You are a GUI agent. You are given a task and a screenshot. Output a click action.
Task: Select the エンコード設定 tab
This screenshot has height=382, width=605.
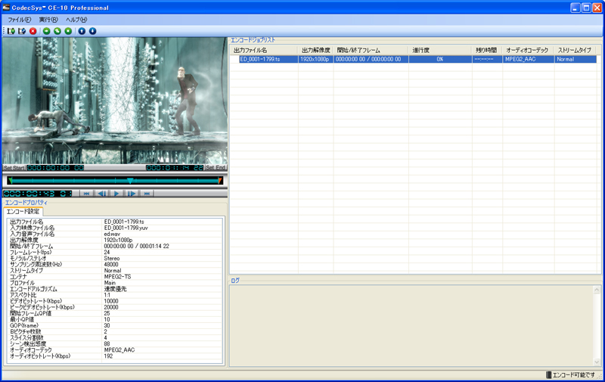point(23,212)
